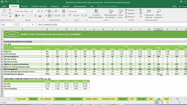Toggle underline Ч formatting
This screenshot has height=105, width=187.
[22, 15]
